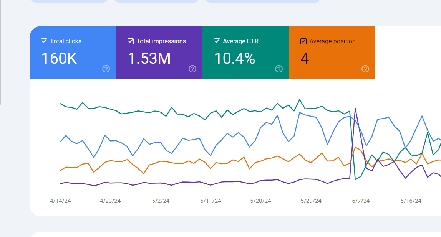Open help tooltip for Average CTR metric

(279, 69)
